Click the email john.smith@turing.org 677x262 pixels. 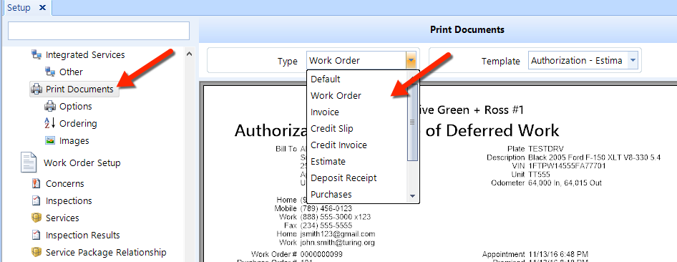[x=337, y=243]
